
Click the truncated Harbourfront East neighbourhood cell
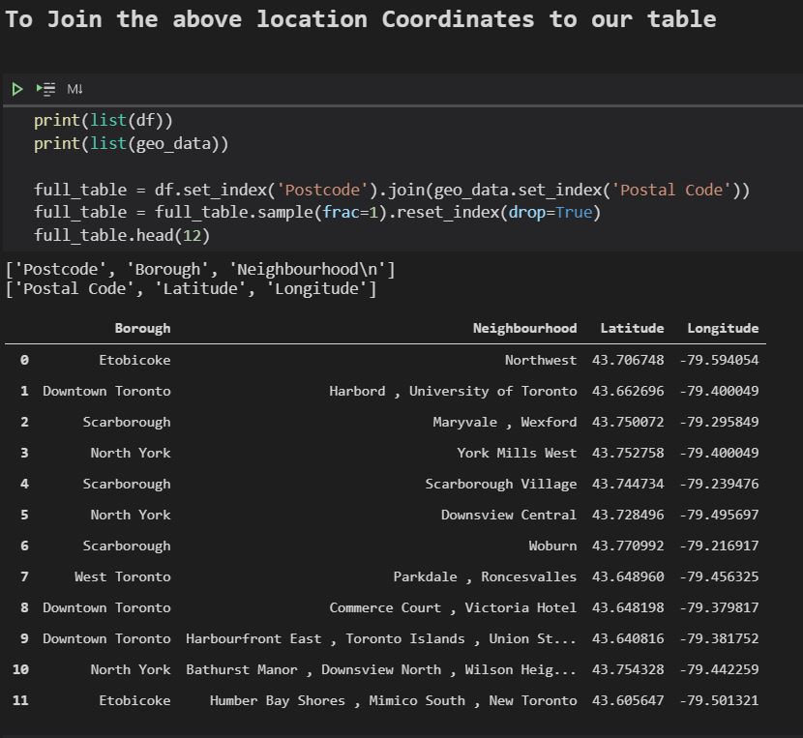click(x=381, y=638)
